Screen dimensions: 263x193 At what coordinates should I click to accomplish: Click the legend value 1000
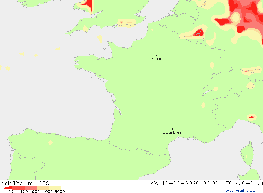point(48,192)
